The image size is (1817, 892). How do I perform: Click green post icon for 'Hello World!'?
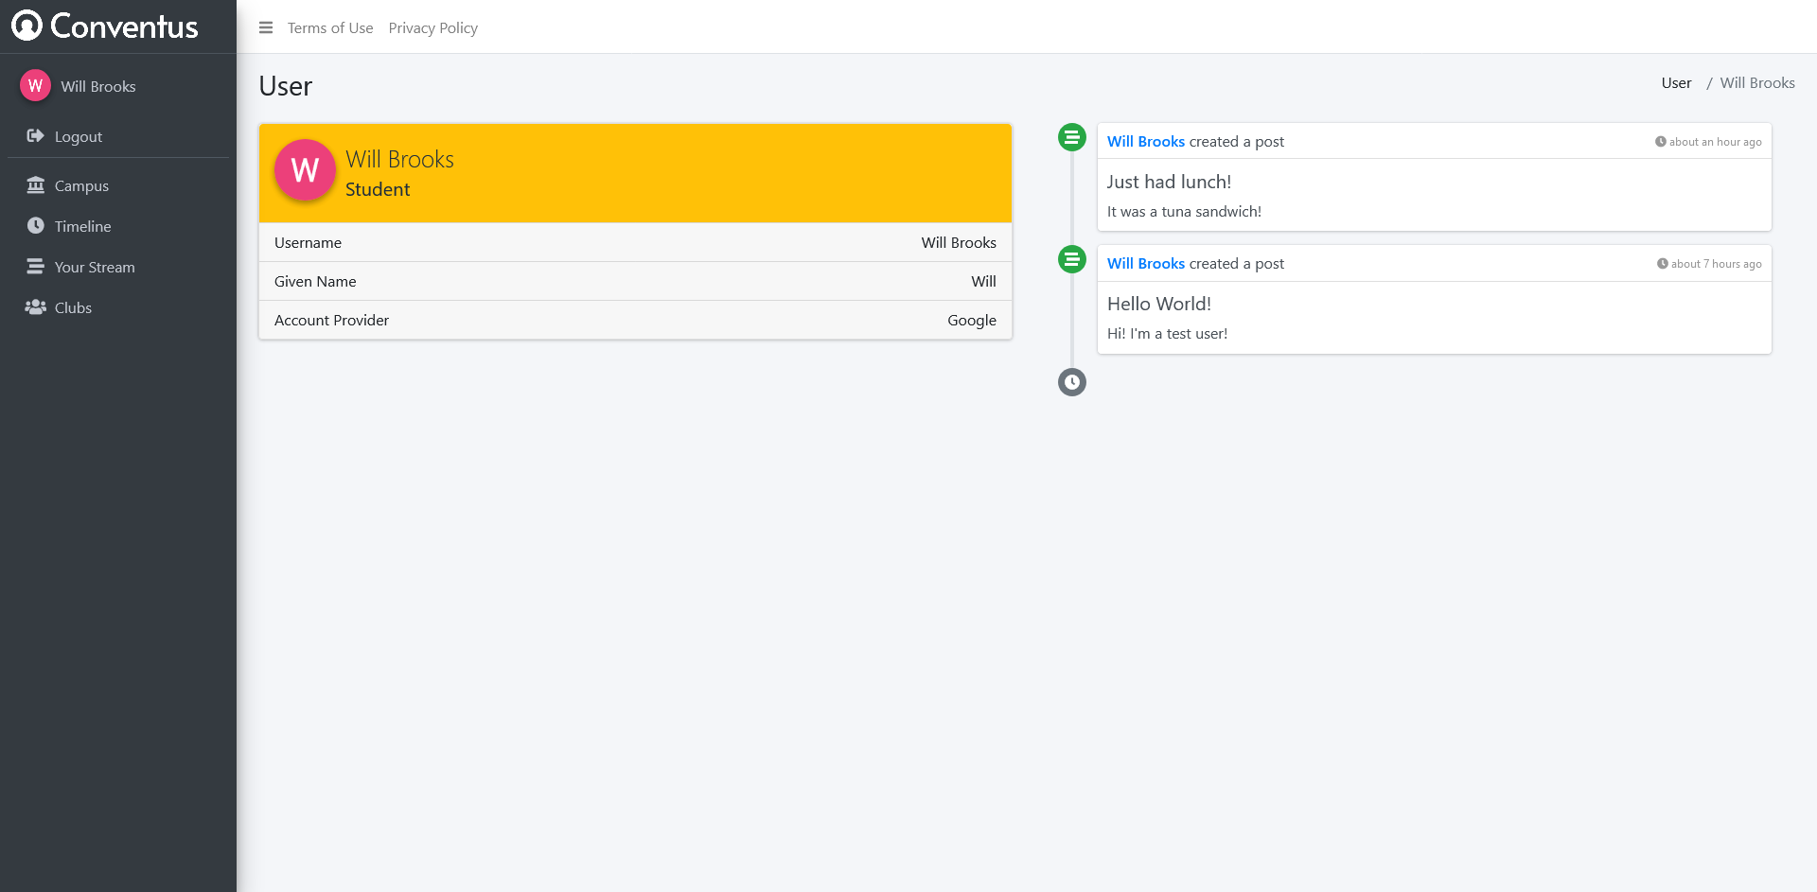(1072, 259)
